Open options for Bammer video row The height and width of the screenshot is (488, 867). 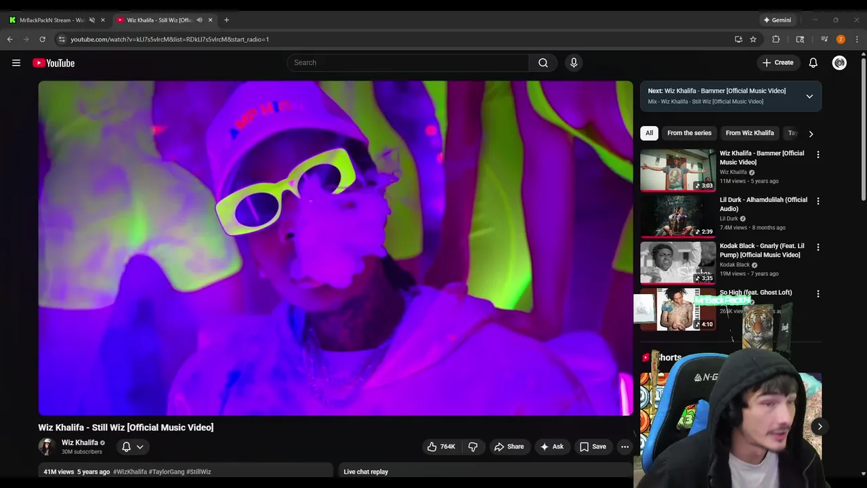tap(818, 155)
